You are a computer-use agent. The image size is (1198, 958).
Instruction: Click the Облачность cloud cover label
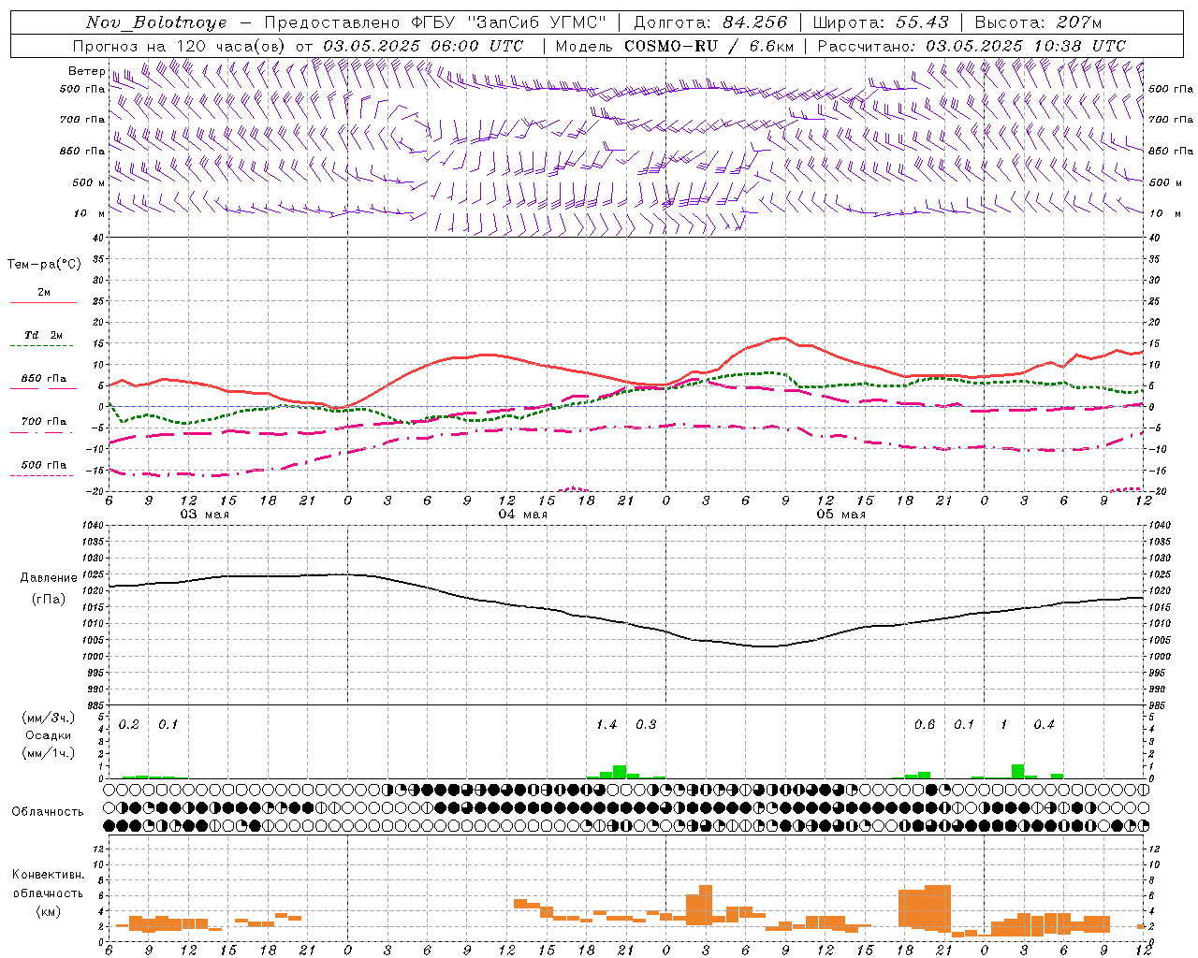pos(48,811)
